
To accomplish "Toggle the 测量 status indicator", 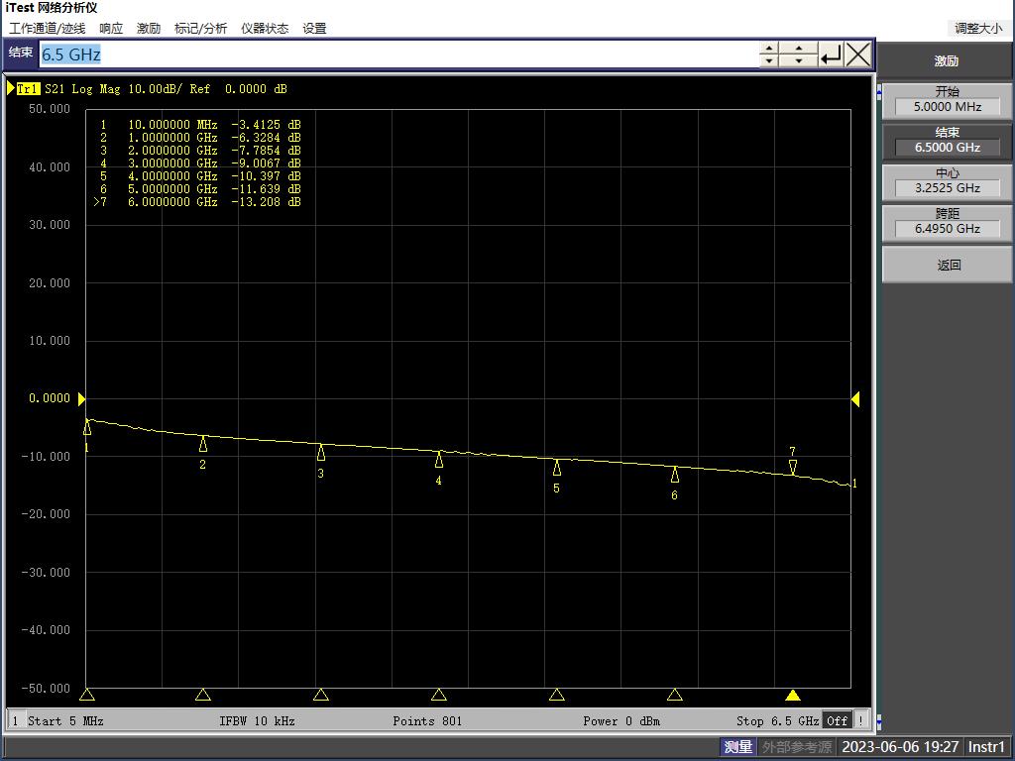I will 737,747.
